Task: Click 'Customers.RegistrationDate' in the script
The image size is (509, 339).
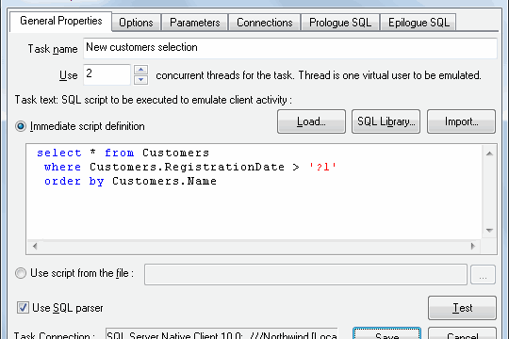Action: (187, 167)
